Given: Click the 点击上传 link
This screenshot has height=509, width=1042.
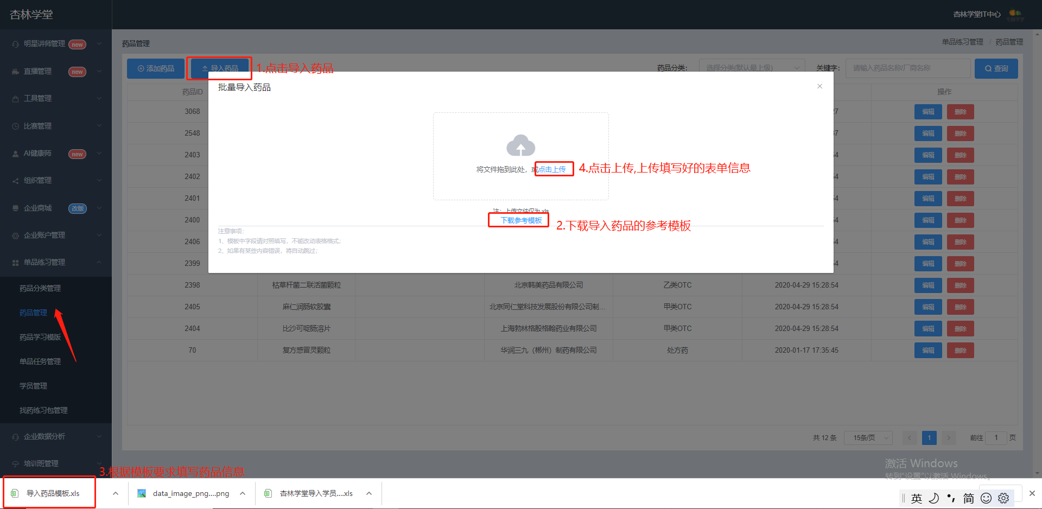Looking at the screenshot, I should [x=552, y=169].
